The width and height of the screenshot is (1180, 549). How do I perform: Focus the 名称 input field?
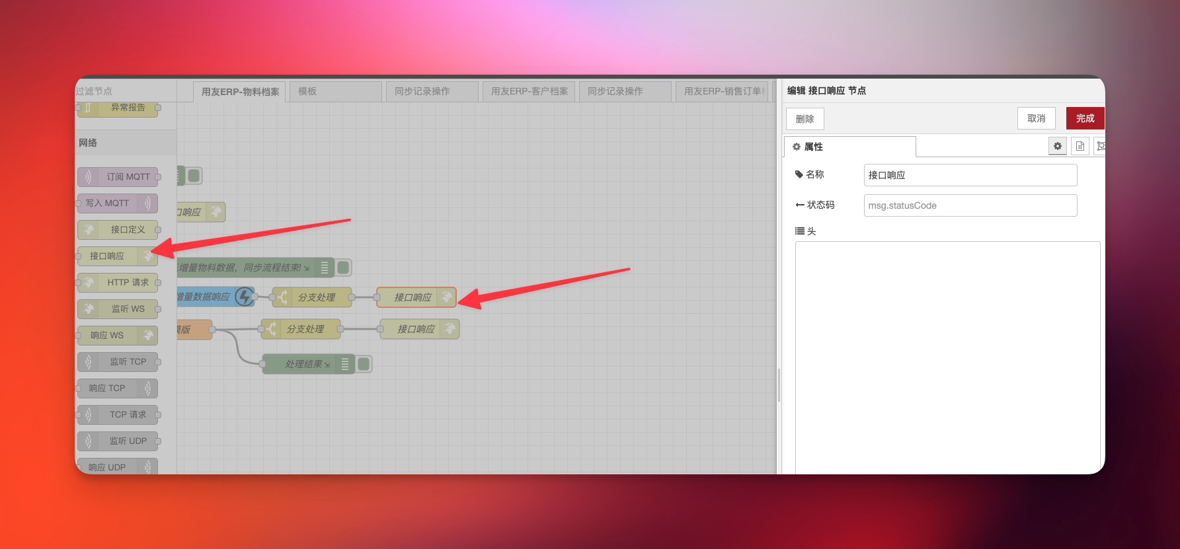(970, 175)
